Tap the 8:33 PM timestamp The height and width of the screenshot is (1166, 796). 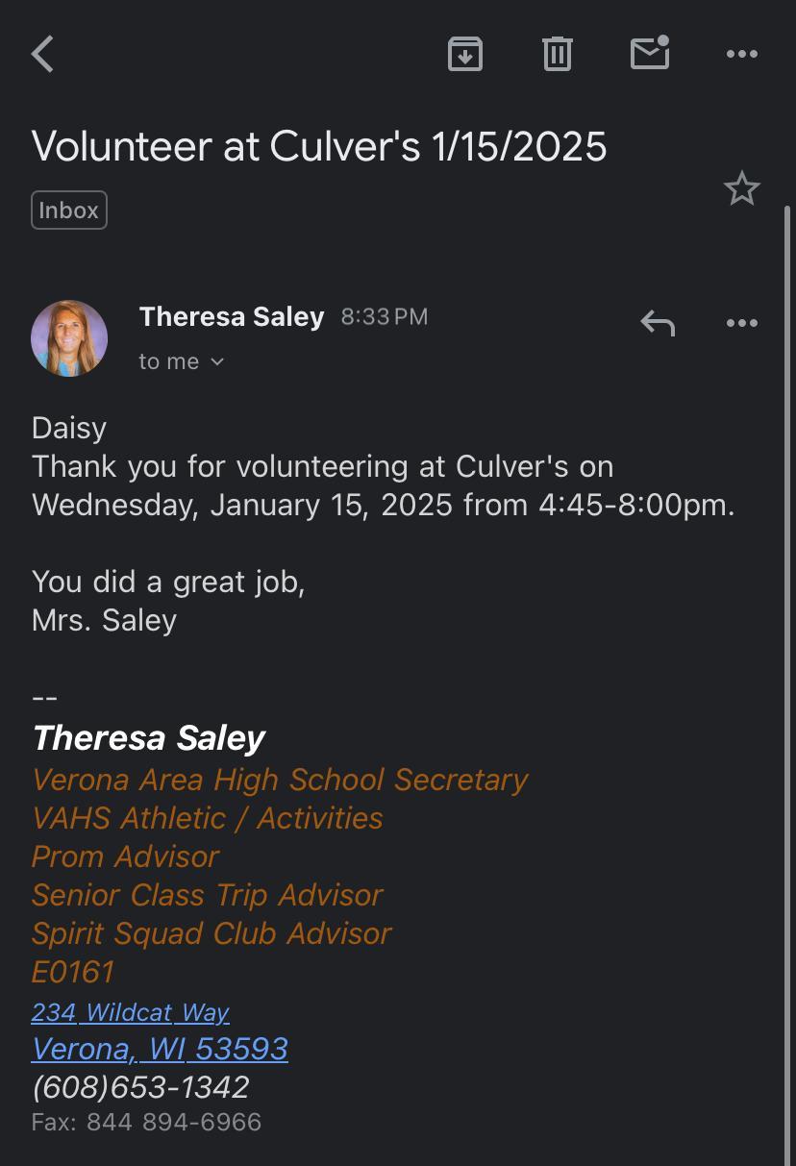click(385, 316)
